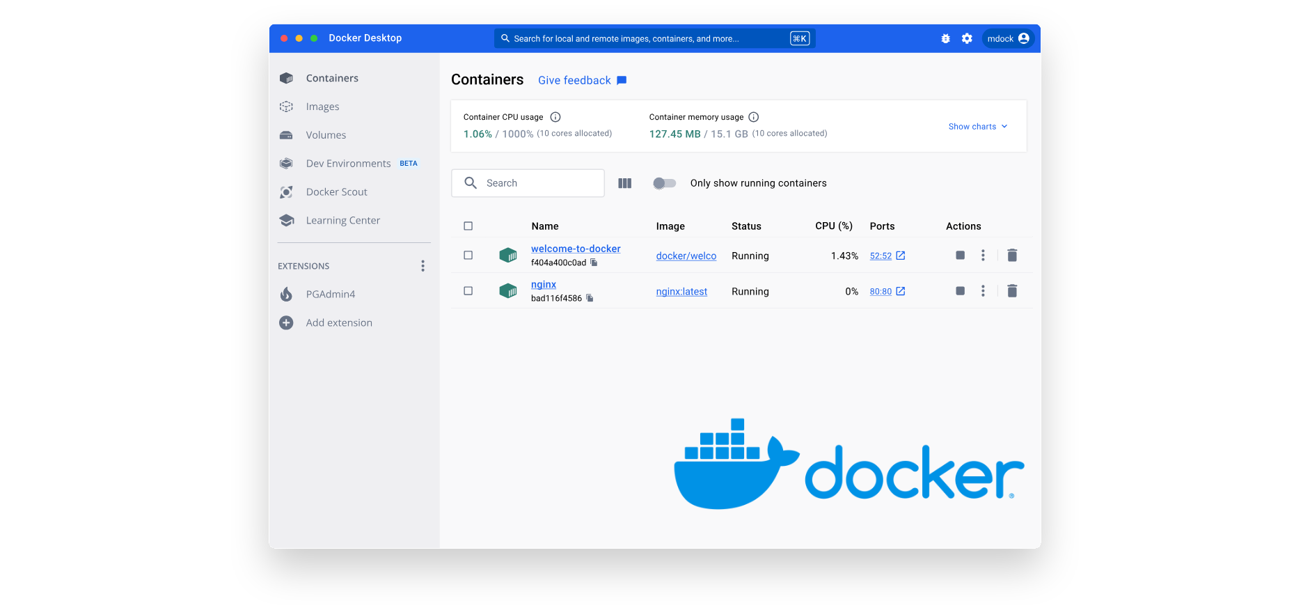Image resolution: width=1310 pixels, height=610 pixels.
Task: Enable only show running containers toggle
Action: tap(664, 183)
